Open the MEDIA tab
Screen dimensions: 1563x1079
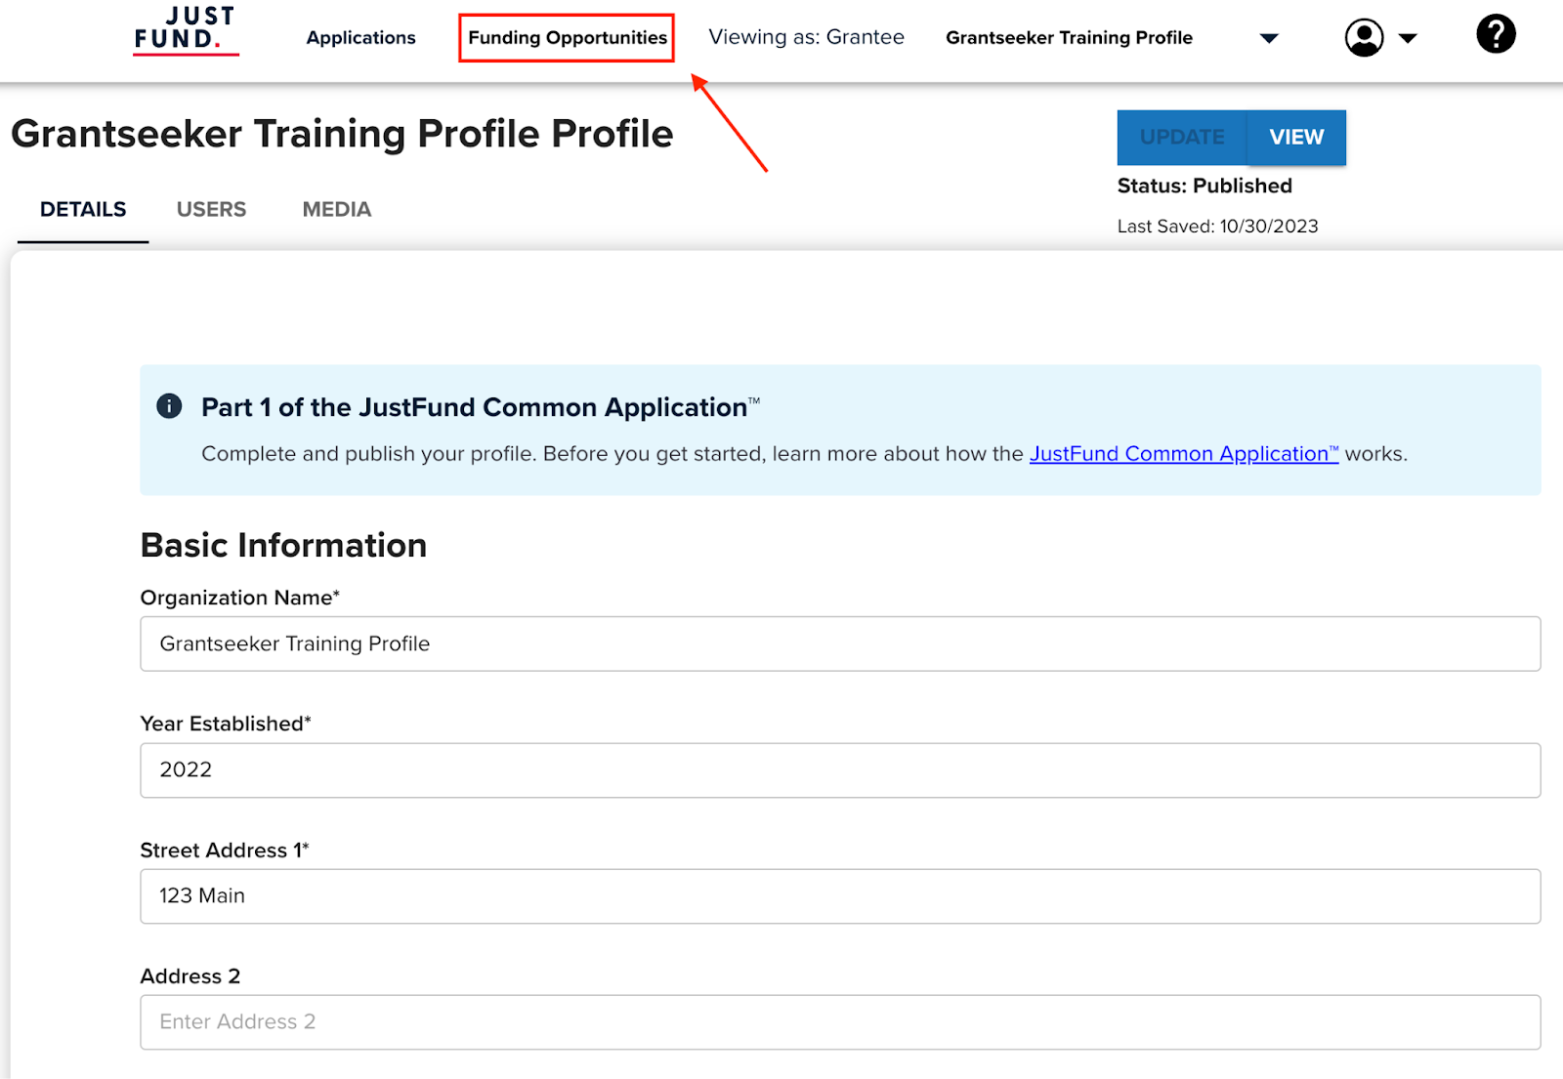click(x=337, y=209)
